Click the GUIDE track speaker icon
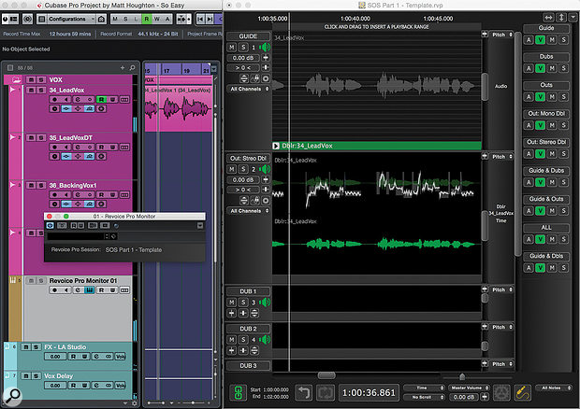Screen dimensions: 580x409 [x=265, y=48]
